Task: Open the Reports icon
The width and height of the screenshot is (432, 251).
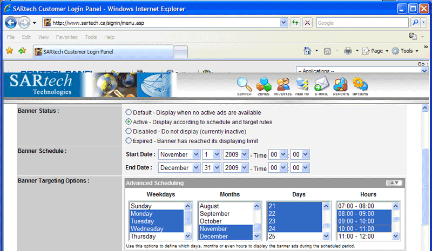Action: pyautogui.click(x=341, y=86)
